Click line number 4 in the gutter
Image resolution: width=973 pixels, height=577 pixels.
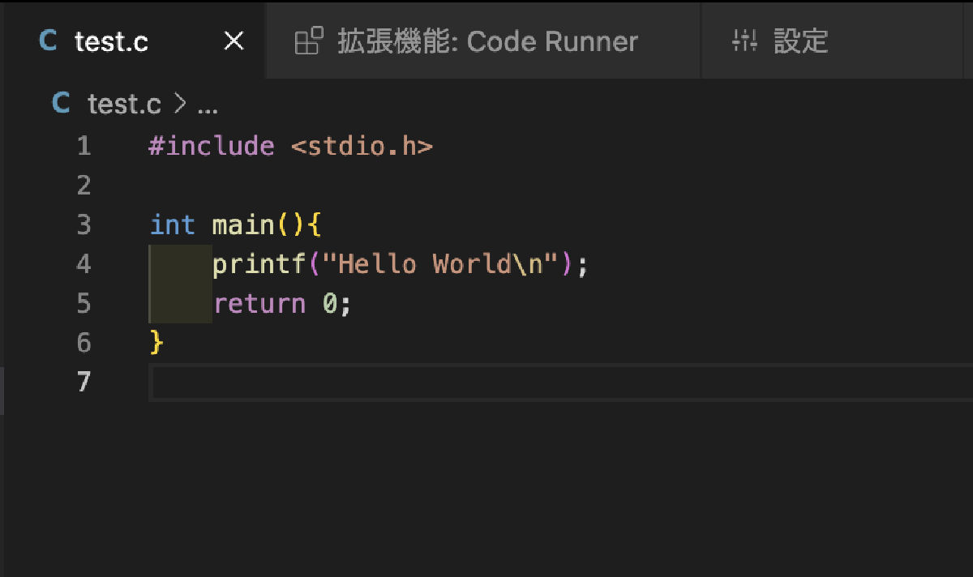(x=84, y=263)
